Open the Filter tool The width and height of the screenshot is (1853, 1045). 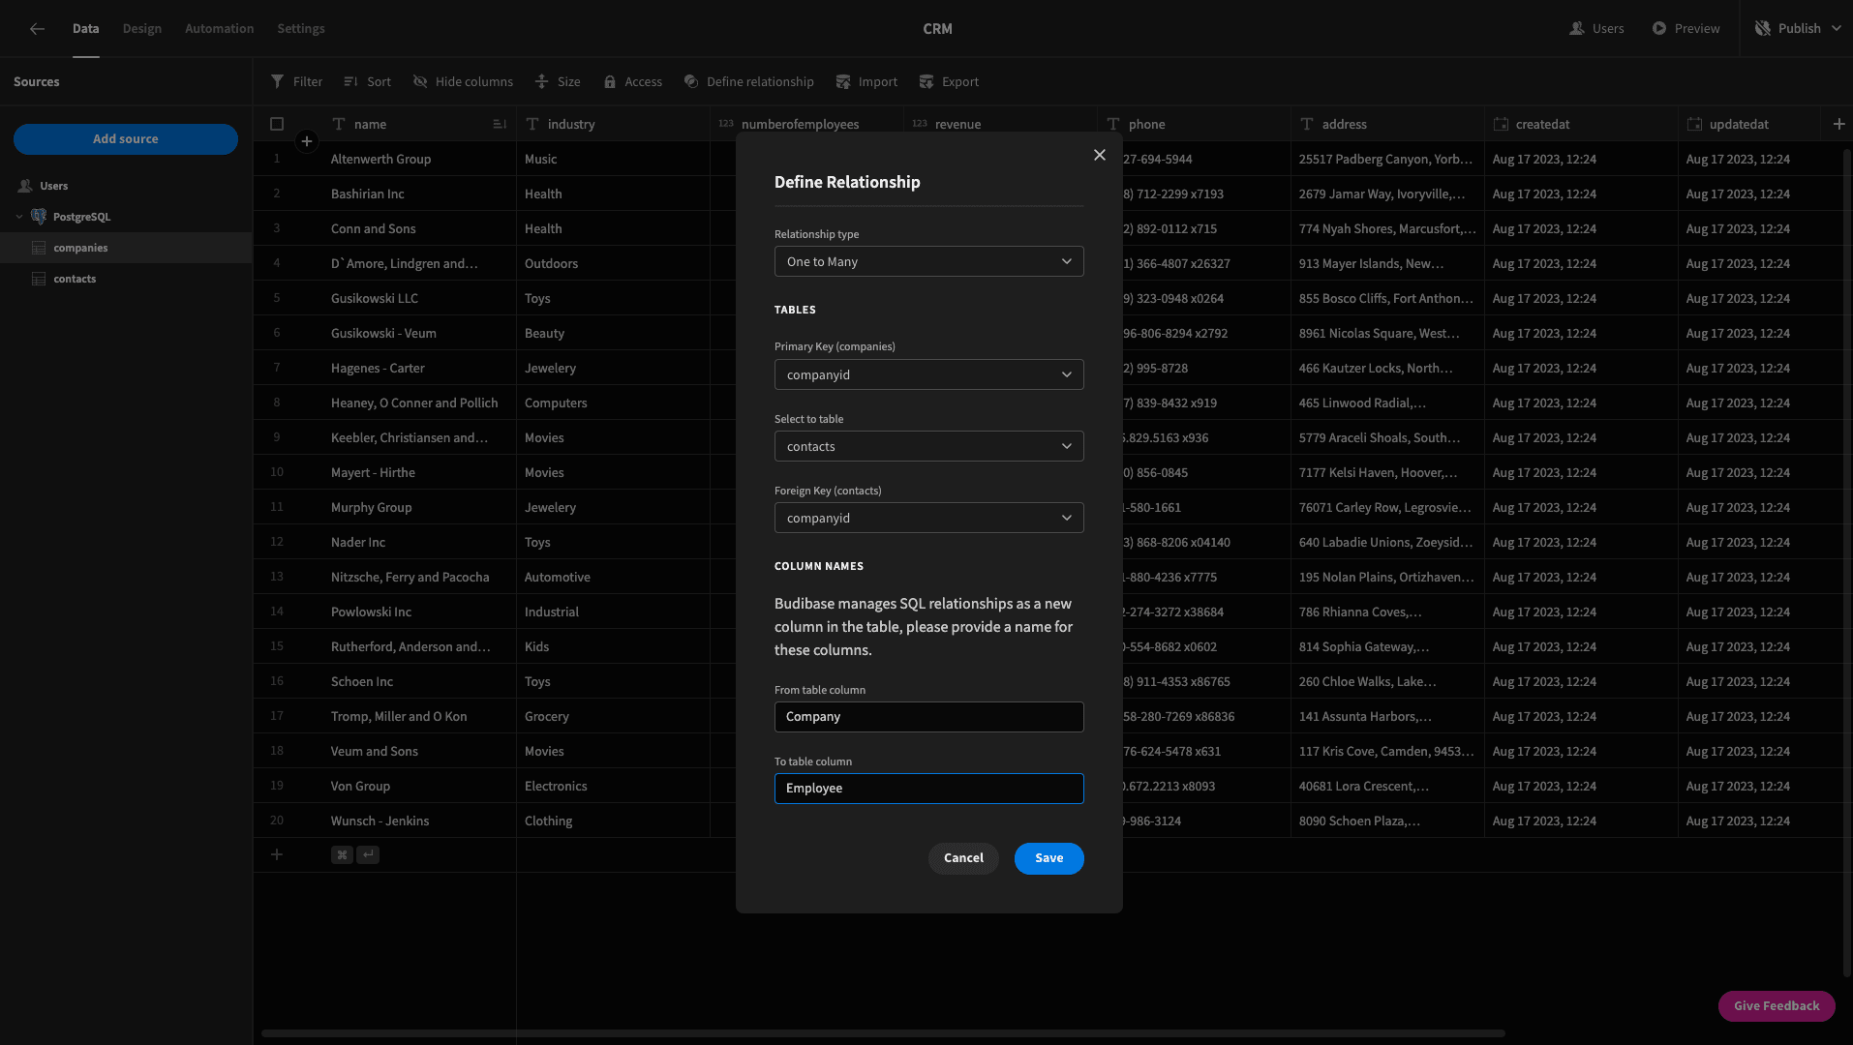[296, 82]
